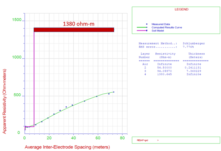Image resolution: width=221 pixels, height=151 pixels.
Task: Click the blue Measured Data dot marker
Action: click(147, 24)
